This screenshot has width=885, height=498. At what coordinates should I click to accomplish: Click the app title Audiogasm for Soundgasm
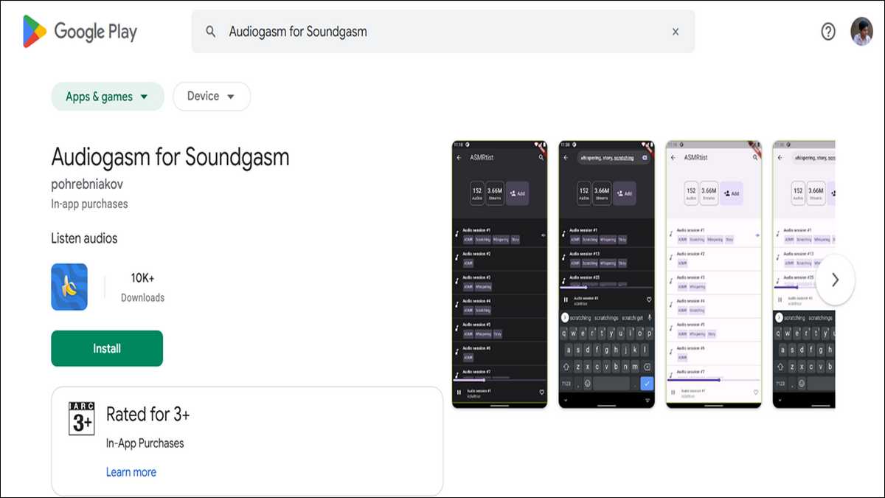(x=170, y=157)
